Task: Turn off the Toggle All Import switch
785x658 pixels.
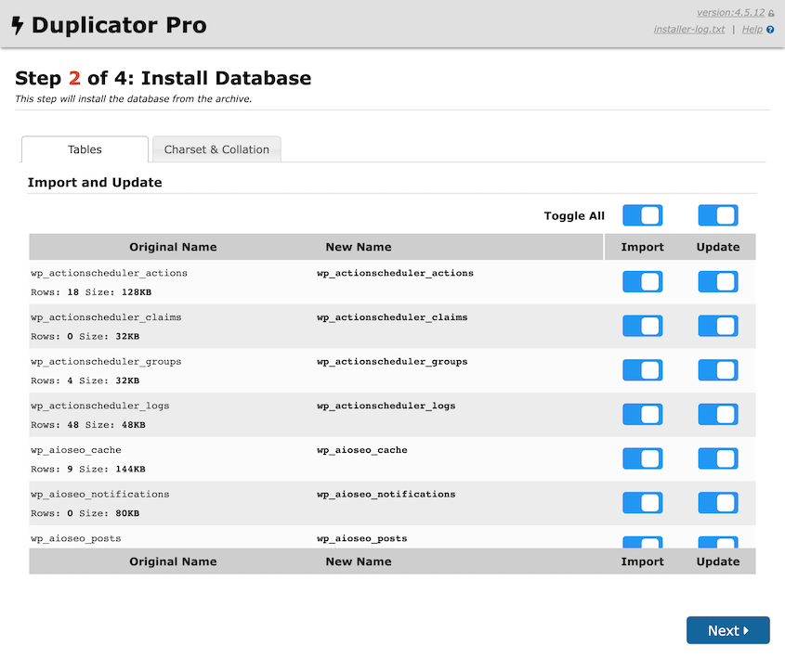Action: click(642, 214)
